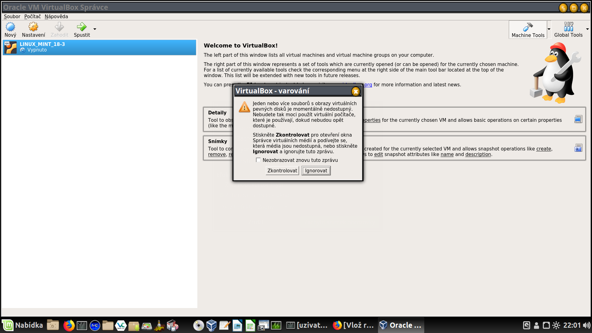Launch LibreOffice Calc from the panel
The height and width of the screenshot is (333, 592).
click(250, 325)
